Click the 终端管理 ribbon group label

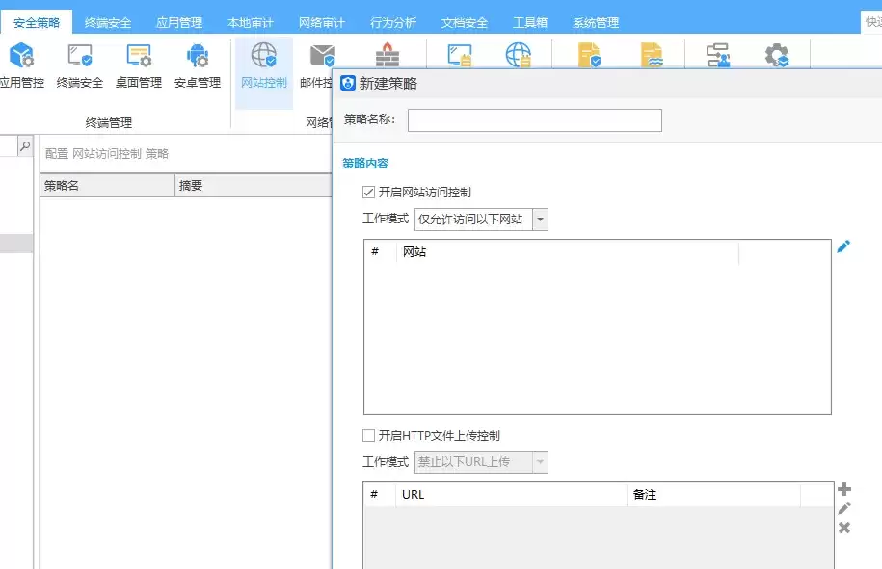tap(109, 122)
